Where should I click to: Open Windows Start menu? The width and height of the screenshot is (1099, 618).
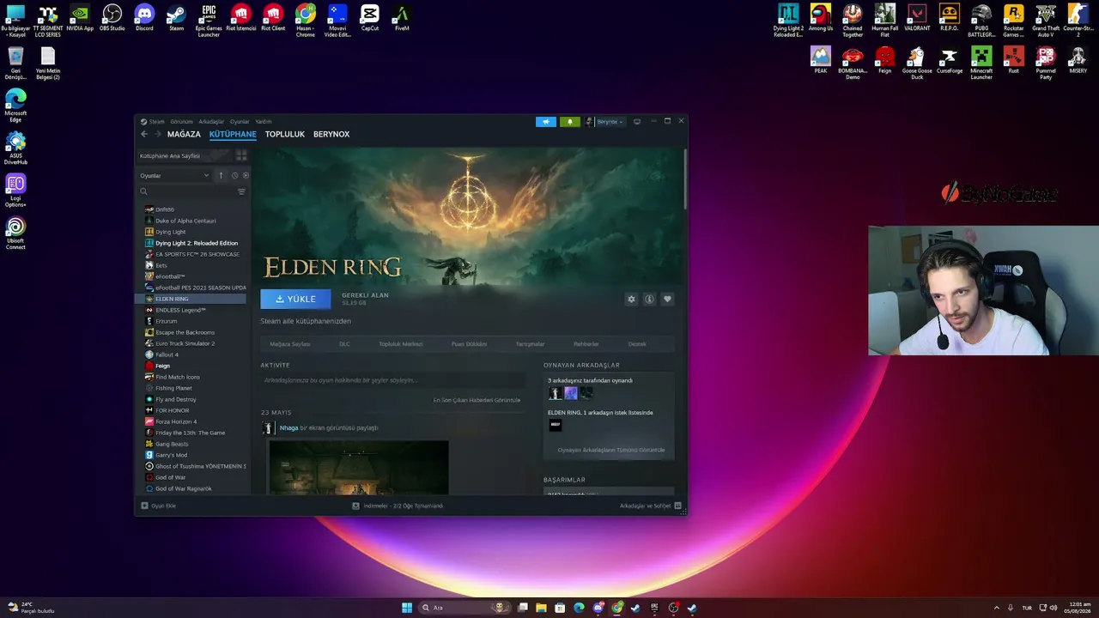click(x=407, y=608)
